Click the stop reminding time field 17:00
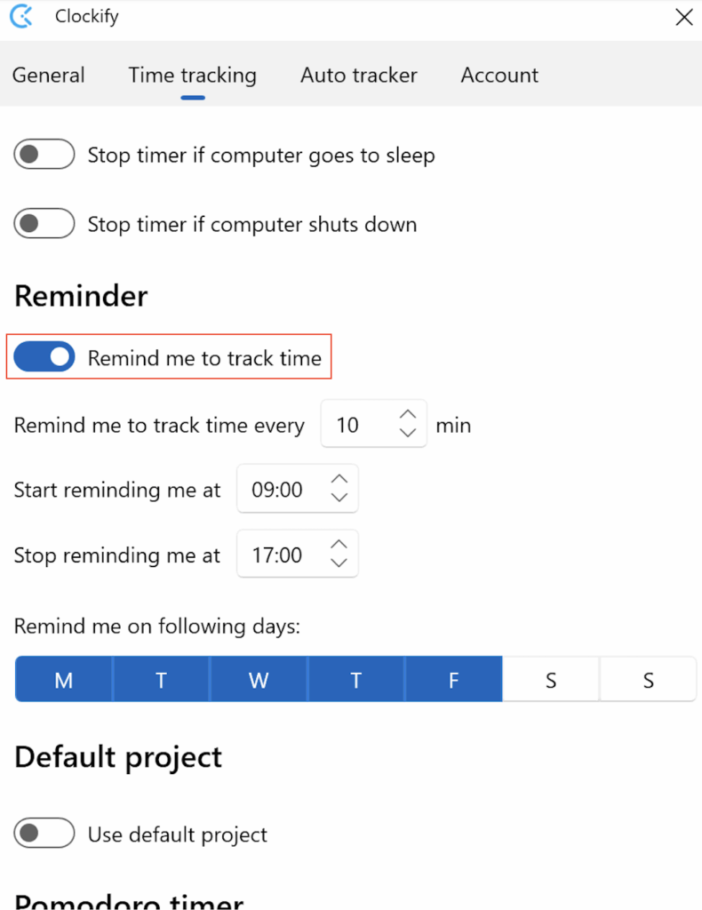This screenshot has width=702, height=910. click(x=277, y=555)
